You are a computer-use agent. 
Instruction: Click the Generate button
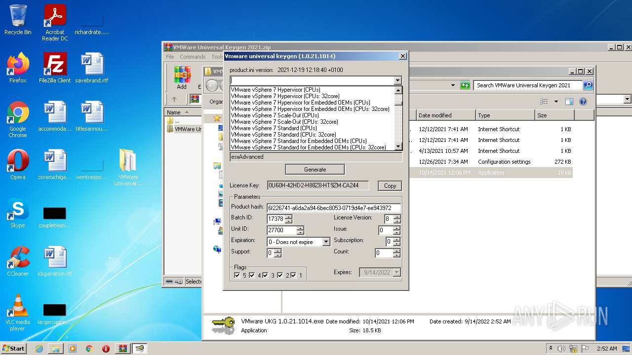315,170
